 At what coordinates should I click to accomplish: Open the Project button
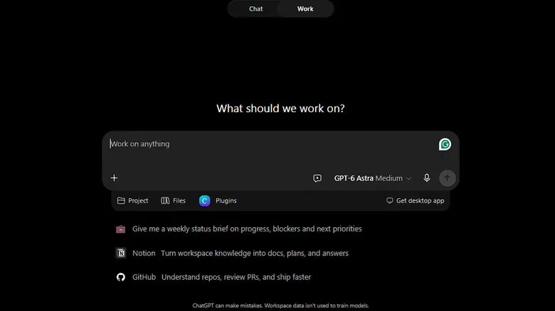tap(133, 201)
